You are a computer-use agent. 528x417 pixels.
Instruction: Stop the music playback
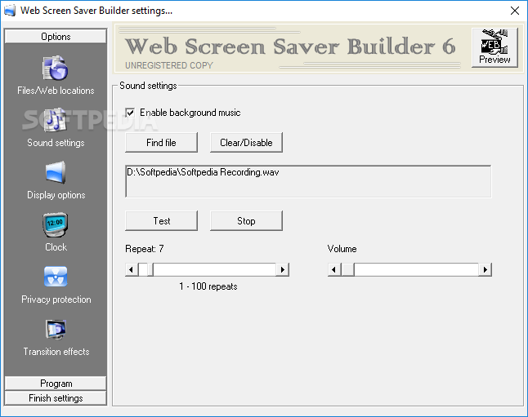click(x=246, y=221)
